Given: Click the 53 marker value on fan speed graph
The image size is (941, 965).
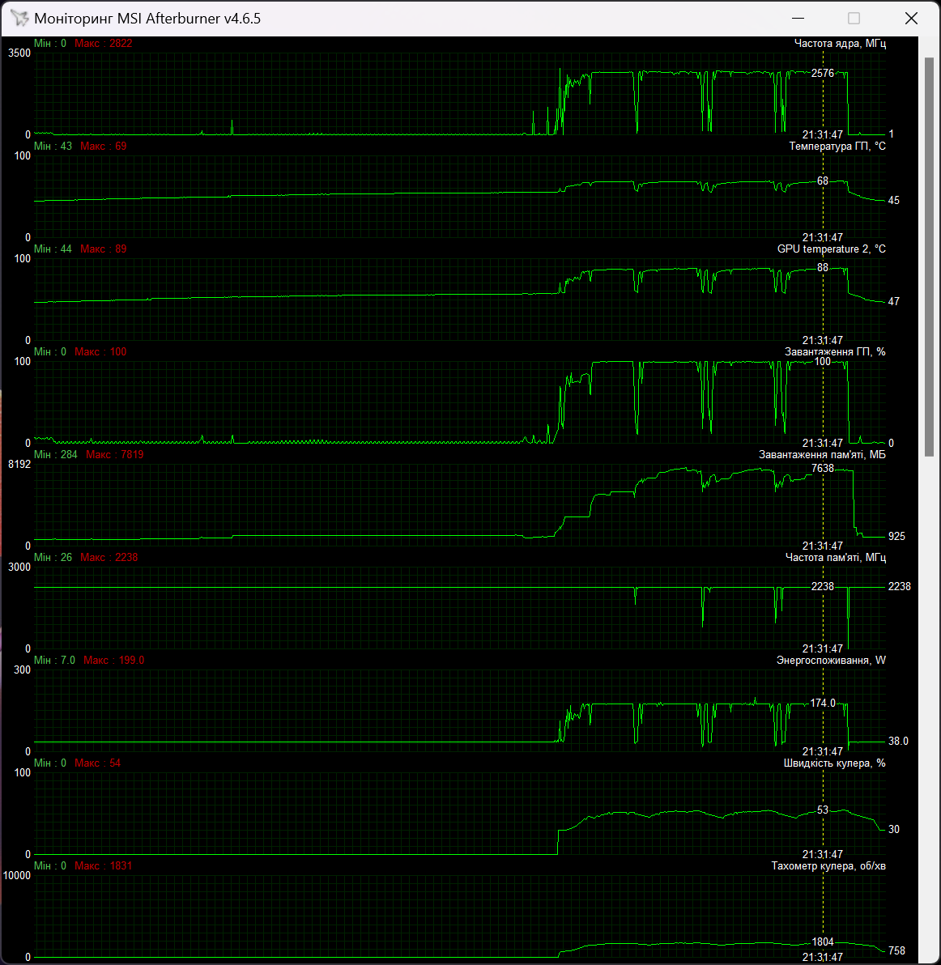Looking at the screenshot, I should [x=823, y=810].
